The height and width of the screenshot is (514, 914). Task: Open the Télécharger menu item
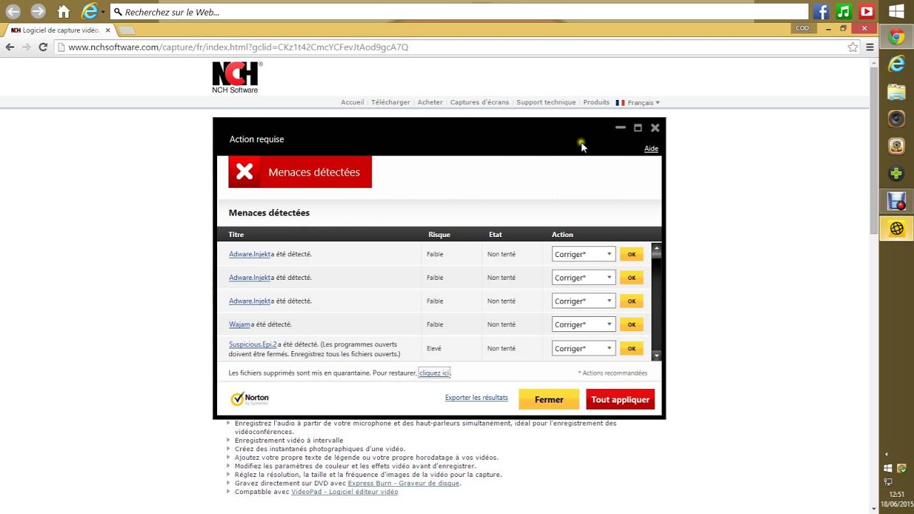pos(391,102)
